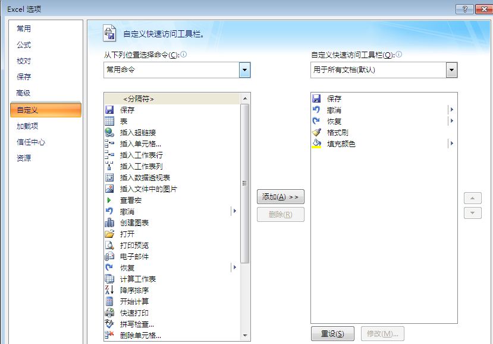Select the 自定义 category in the sidebar
The height and width of the screenshot is (344, 493).
click(46, 110)
